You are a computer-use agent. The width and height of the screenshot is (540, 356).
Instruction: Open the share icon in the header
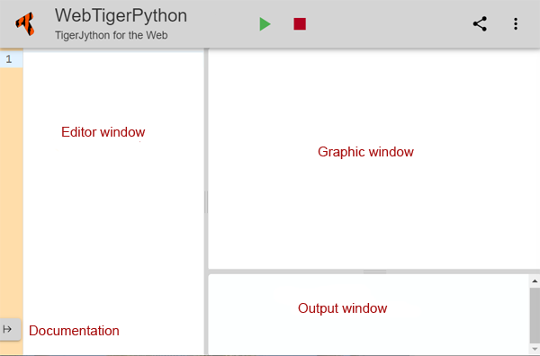pos(480,23)
